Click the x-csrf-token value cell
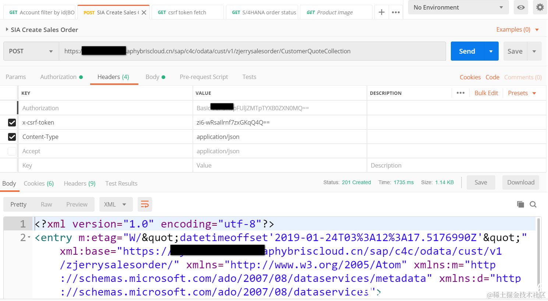 (x=280, y=122)
